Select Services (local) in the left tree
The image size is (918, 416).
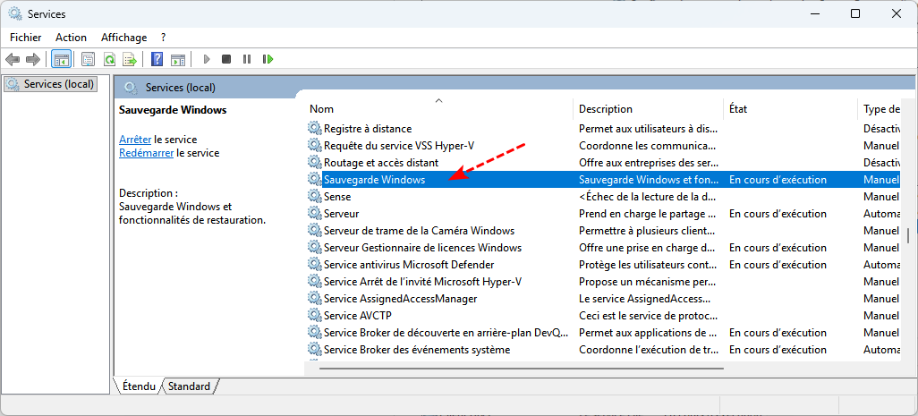click(x=50, y=84)
